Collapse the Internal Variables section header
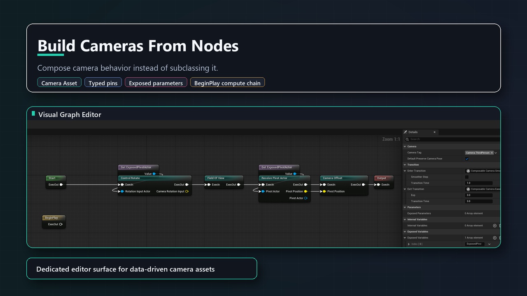Viewport: 527px width, 296px height. coord(405,220)
